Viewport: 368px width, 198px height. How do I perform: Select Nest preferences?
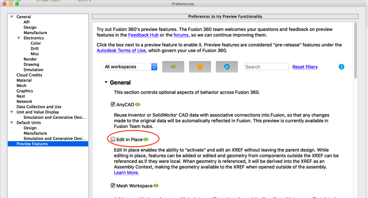[x=21, y=96]
